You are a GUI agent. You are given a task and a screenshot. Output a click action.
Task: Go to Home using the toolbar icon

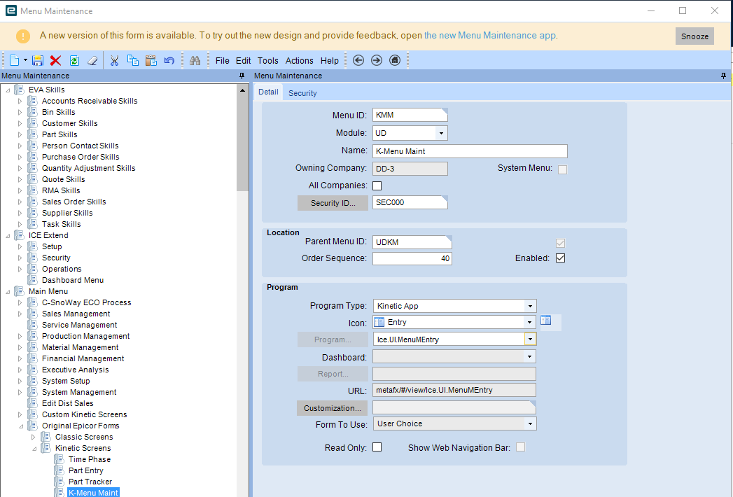(395, 61)
